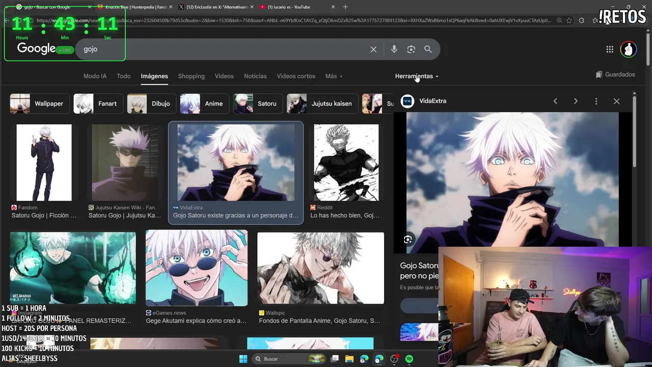
Task: Open Google Lens image search icon
Action: tap(411, 49)
